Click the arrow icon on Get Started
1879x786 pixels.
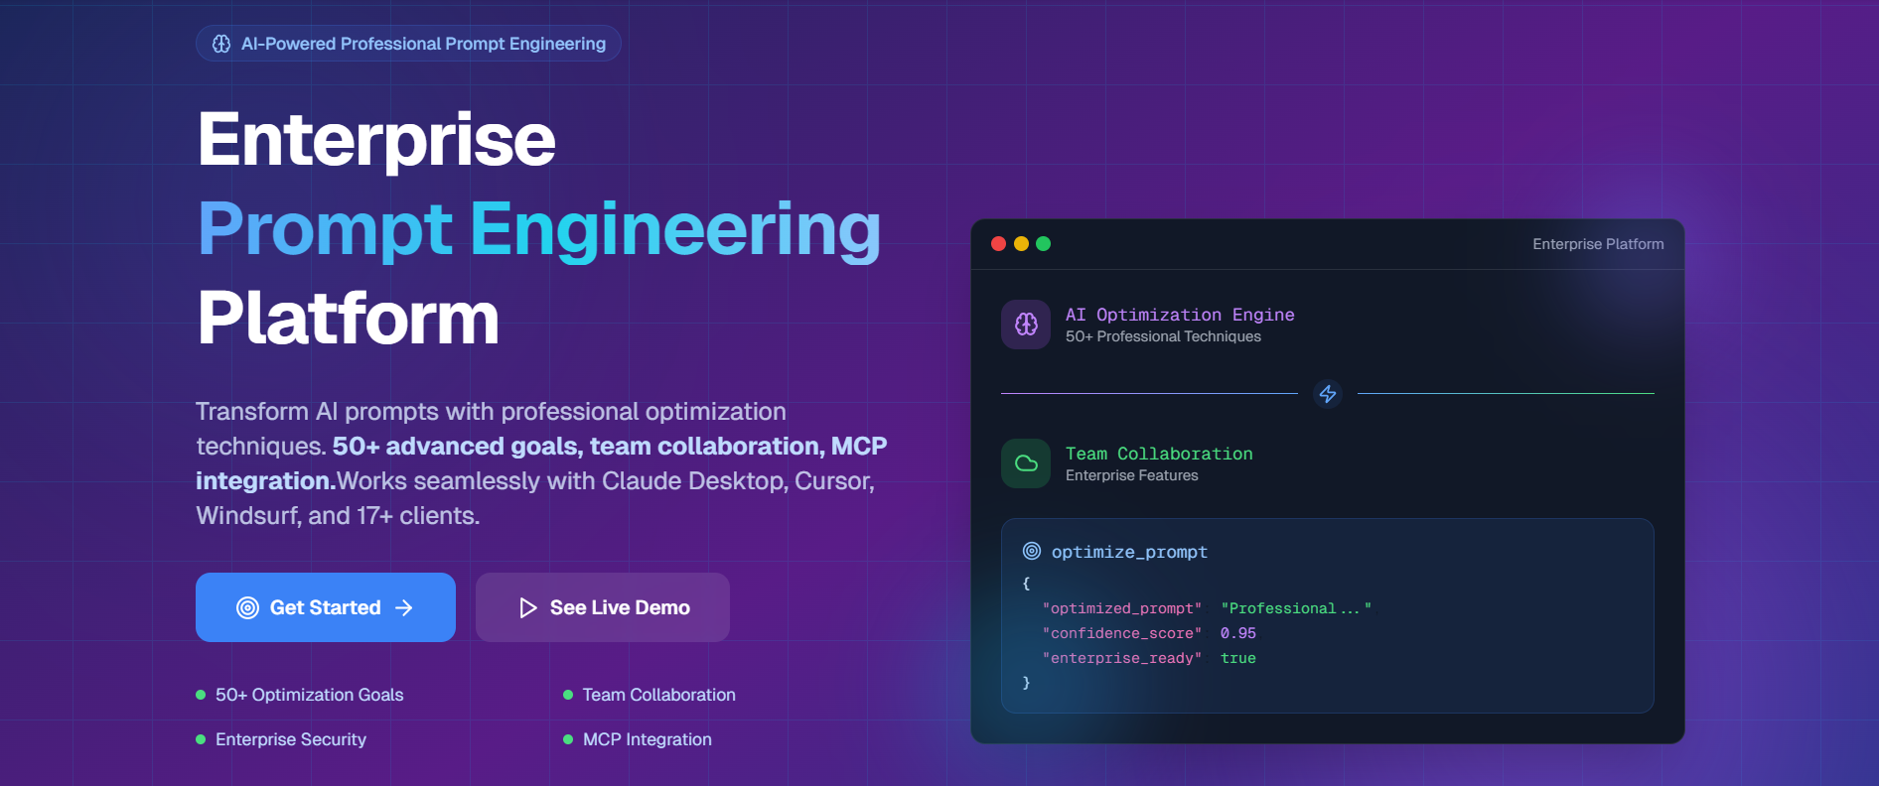point(404,607)
